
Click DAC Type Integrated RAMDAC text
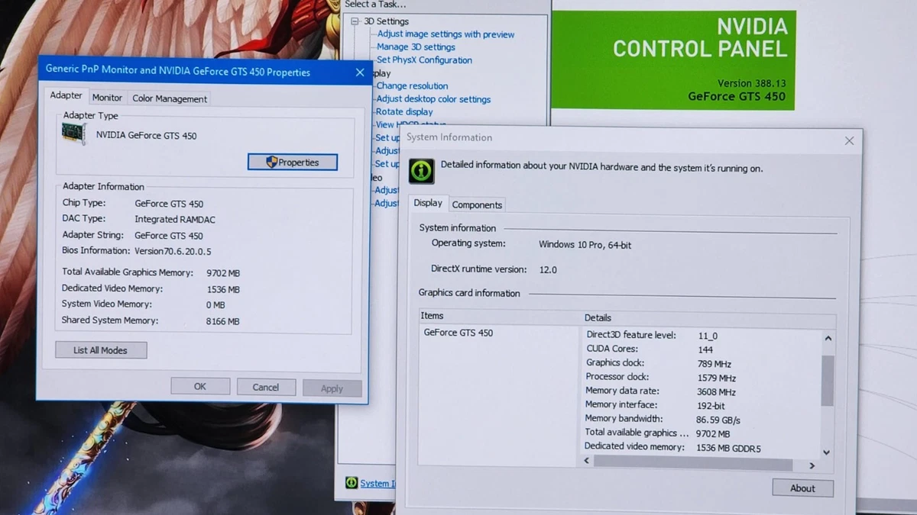tap(175, 220)
